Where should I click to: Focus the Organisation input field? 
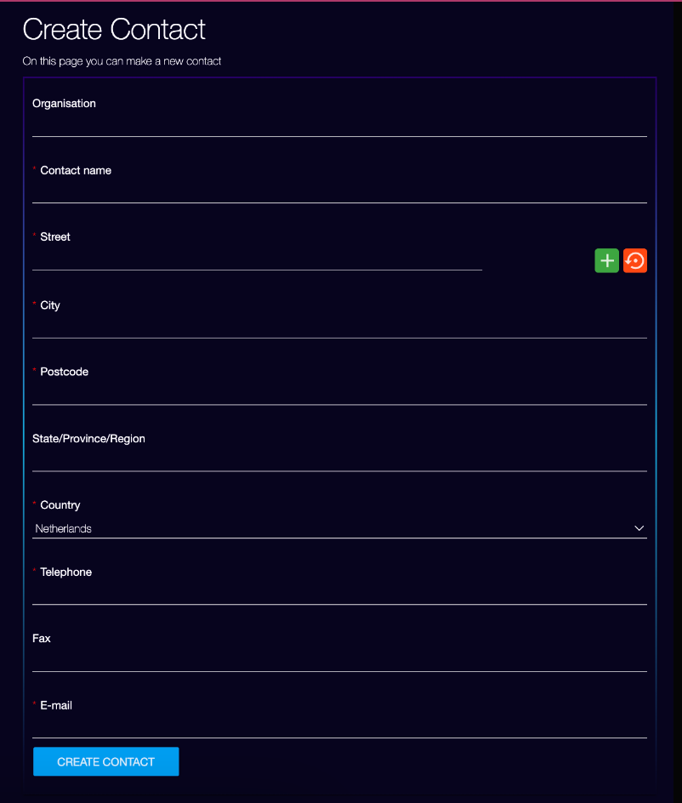(x=339, y=126)
